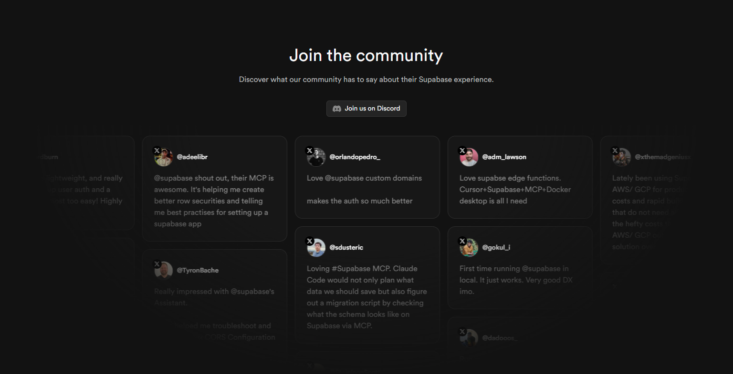Click the X icon on @gokul_i's card
The height and width of the screenshot is (374, 733).
(x=462, y=241)
